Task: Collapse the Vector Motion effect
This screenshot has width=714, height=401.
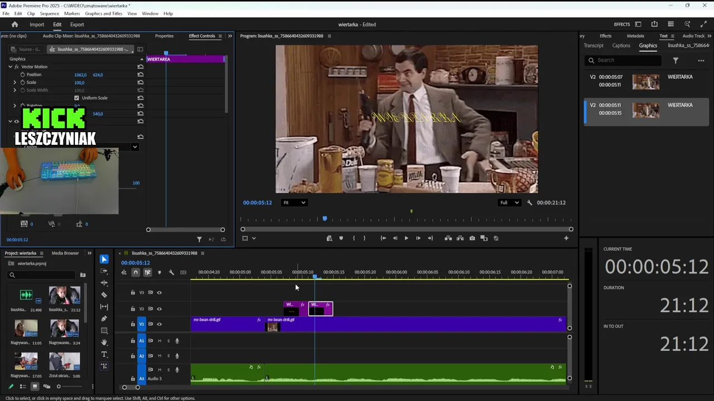Action: tap(10, 67)
